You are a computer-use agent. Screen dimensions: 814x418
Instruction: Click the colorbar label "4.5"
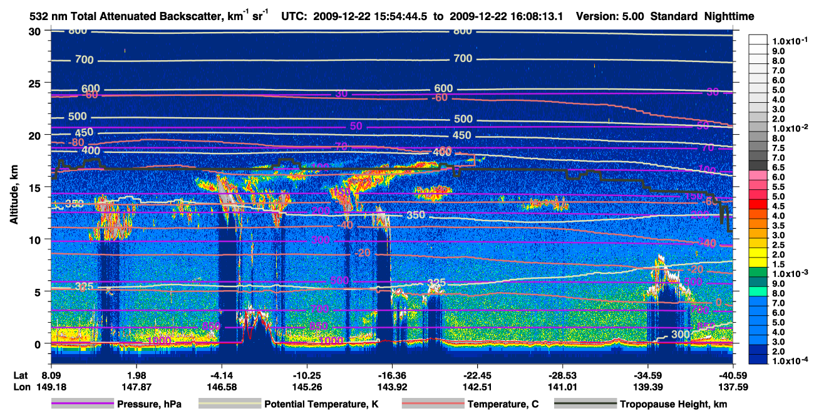click(x=778, y=206)
